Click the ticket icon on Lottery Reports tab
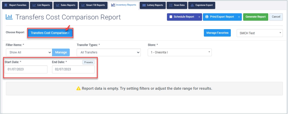288x114 pixels. [x=144, y=5]
